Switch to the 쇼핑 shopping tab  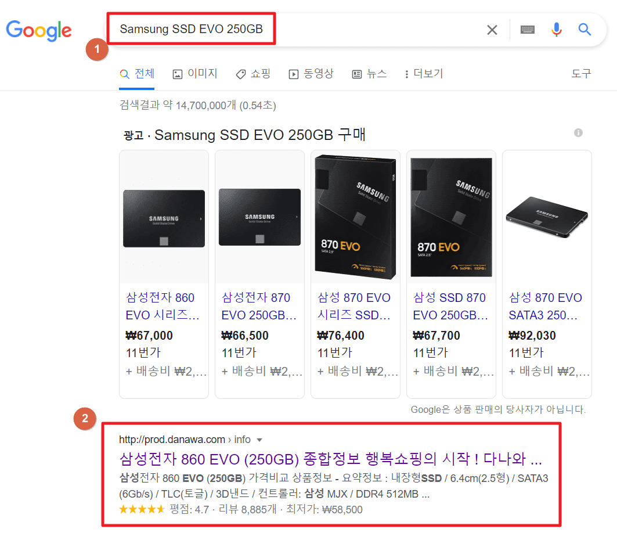[x=253, y=74]
